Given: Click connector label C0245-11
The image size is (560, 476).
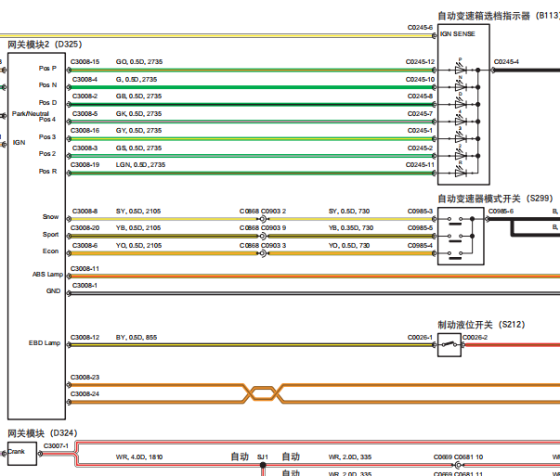Looking at the screenshot, I should (420, 165).
